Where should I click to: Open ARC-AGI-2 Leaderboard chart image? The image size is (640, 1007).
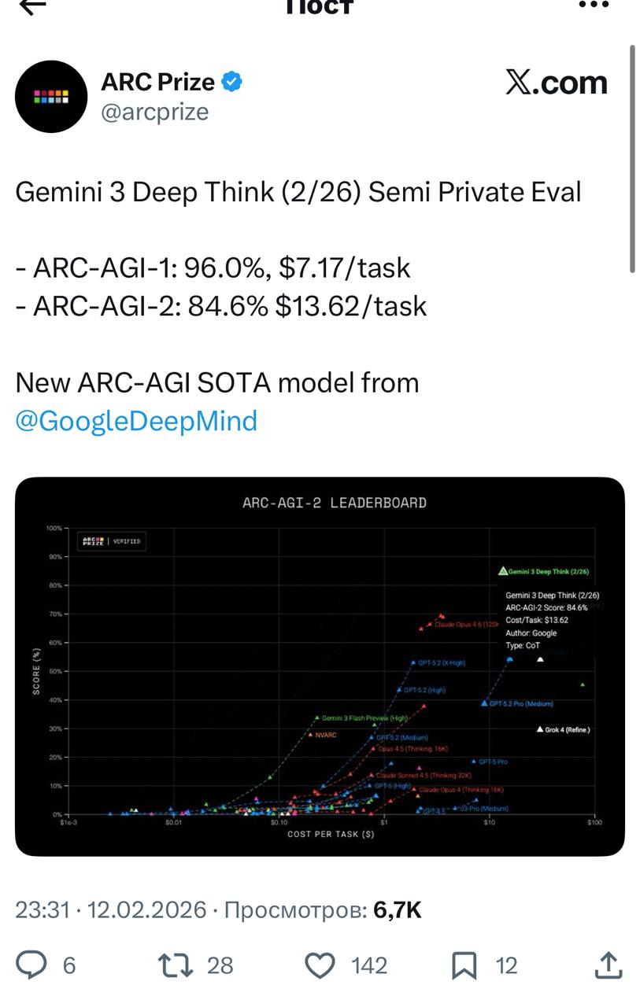click(x=320, y=666)
